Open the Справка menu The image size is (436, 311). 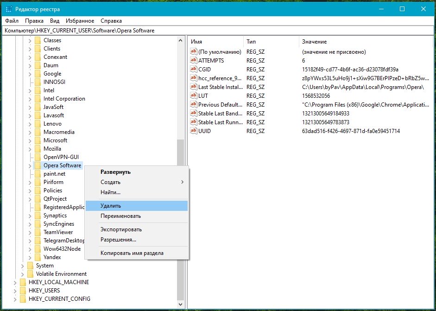111,21
